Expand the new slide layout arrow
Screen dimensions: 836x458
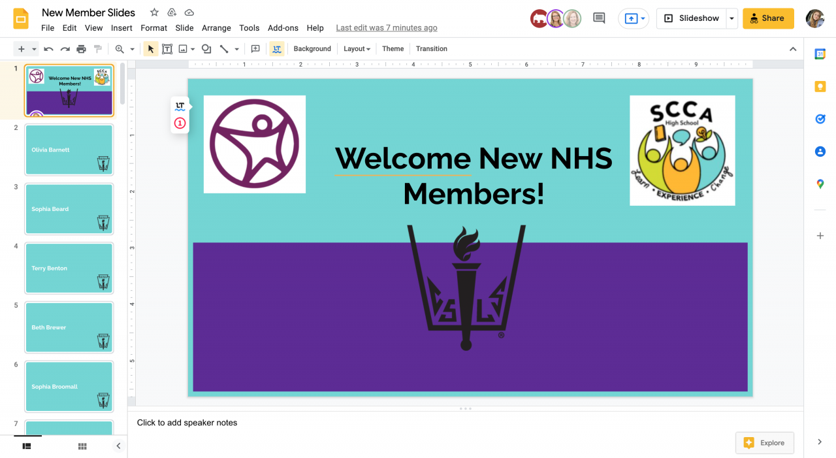click(34, 49)
